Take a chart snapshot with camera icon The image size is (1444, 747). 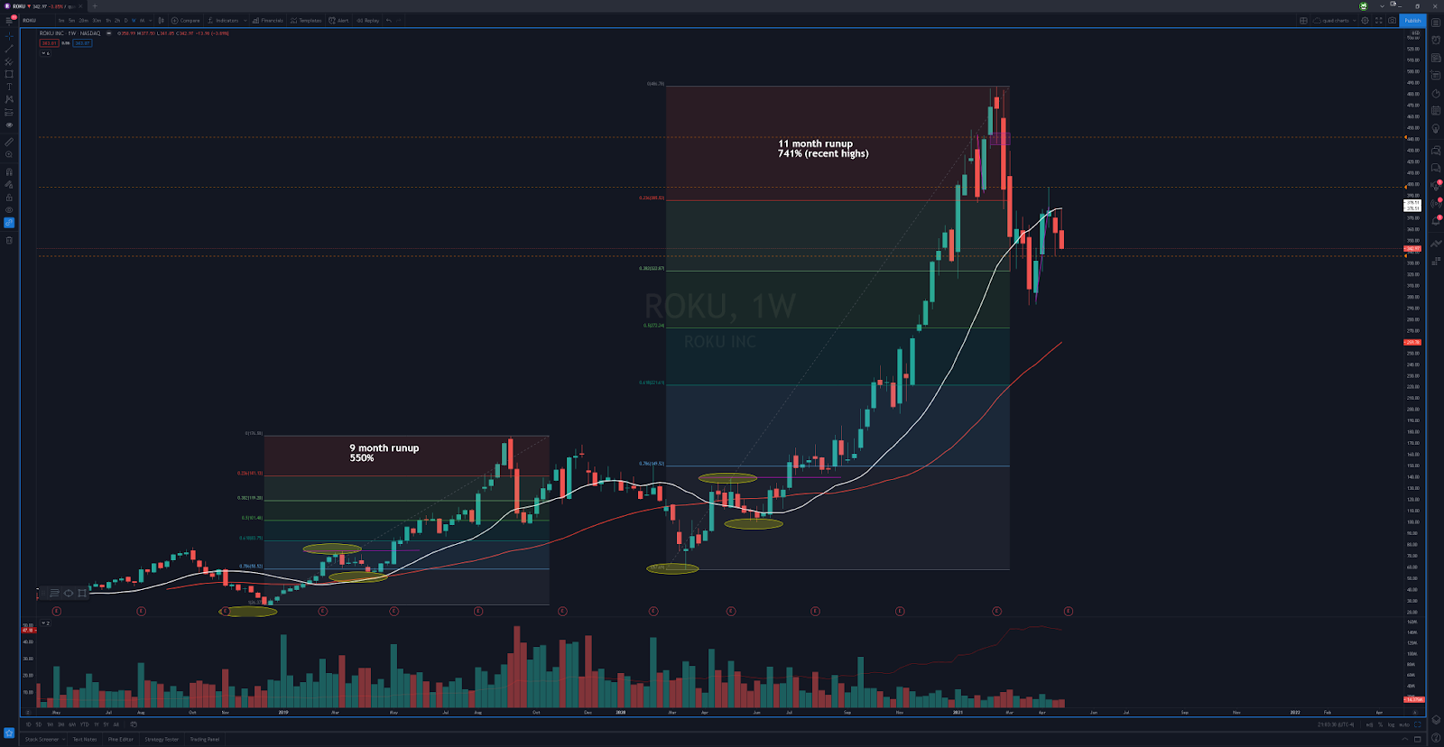(1393, 21)
